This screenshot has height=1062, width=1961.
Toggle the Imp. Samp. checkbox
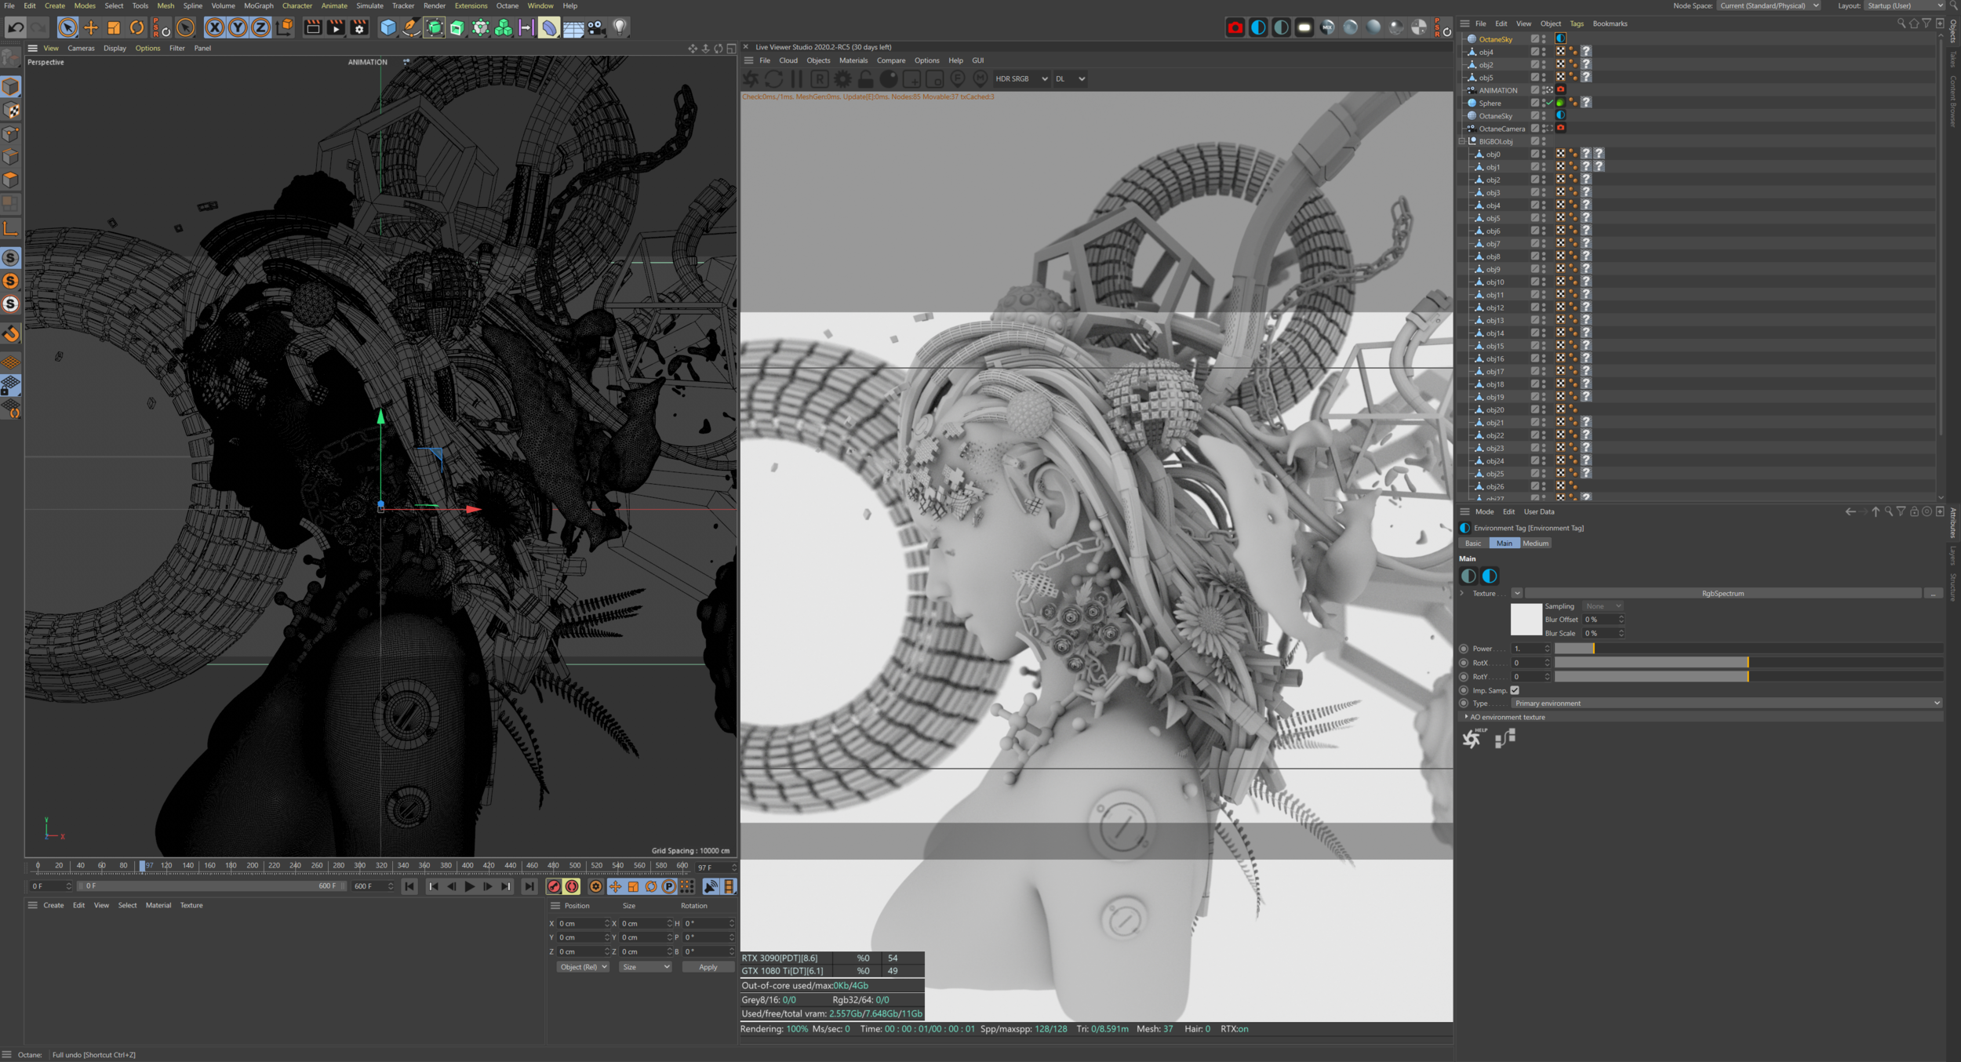pos(1515,690)
